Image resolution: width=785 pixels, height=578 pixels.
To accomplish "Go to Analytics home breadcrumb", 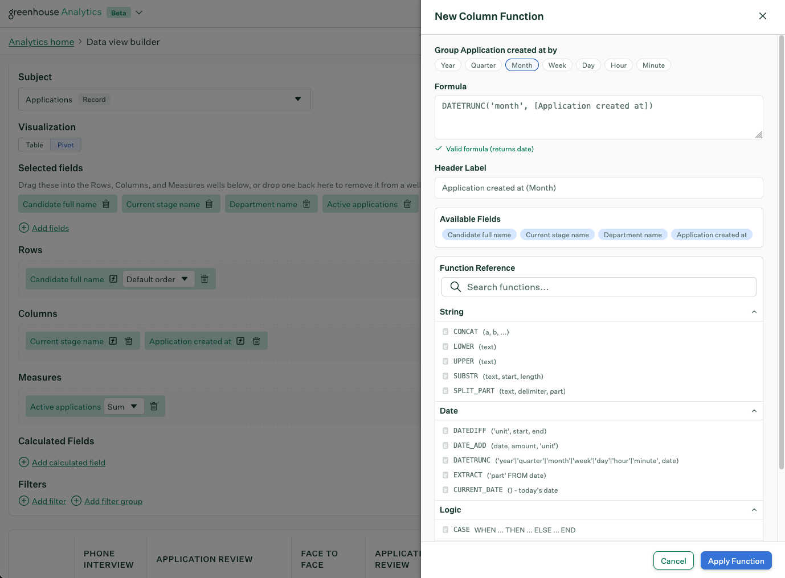I will tap(42, 42).
